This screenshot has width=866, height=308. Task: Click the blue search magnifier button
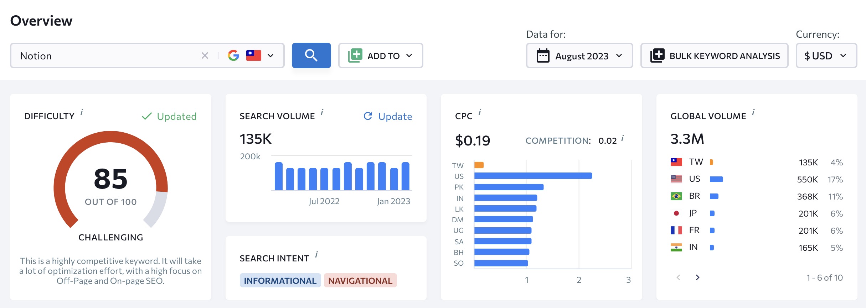pos(311,55)
